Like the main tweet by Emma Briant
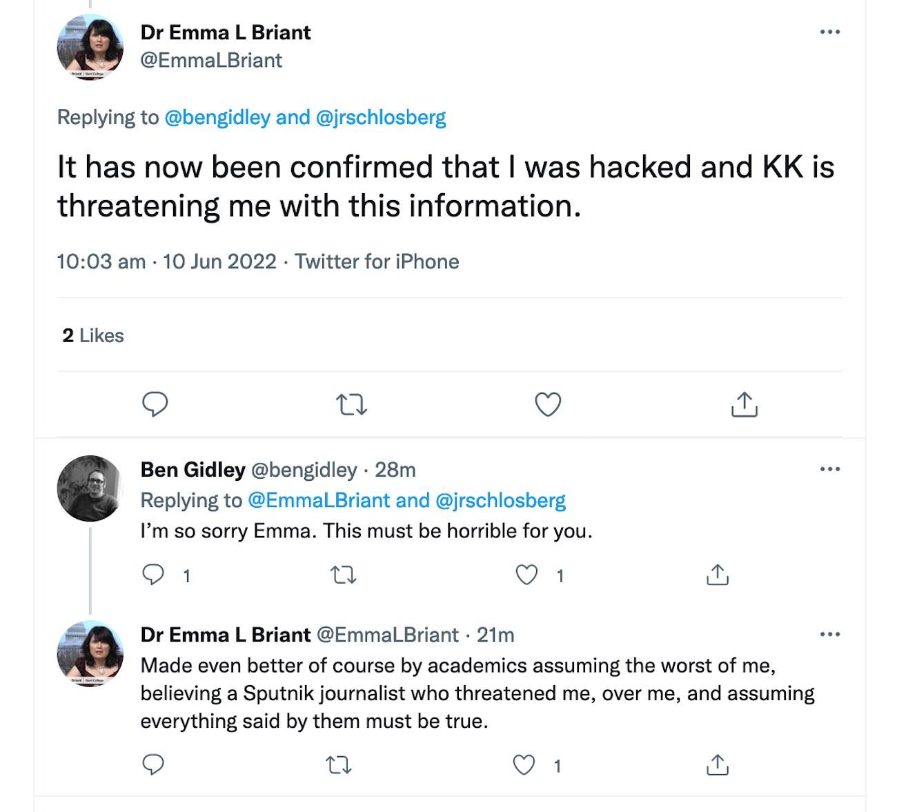897x812 pixels. point(548,404)
